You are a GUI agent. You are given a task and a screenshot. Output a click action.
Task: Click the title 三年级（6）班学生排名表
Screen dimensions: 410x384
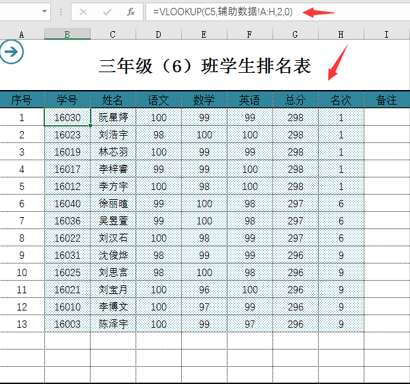pos(205,66)
